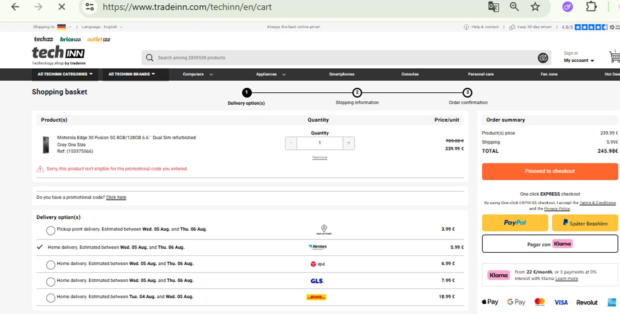This screenshot has width=620, height=314.
Task: Expand the Appliances menu
Action: (x=271, y=74)
